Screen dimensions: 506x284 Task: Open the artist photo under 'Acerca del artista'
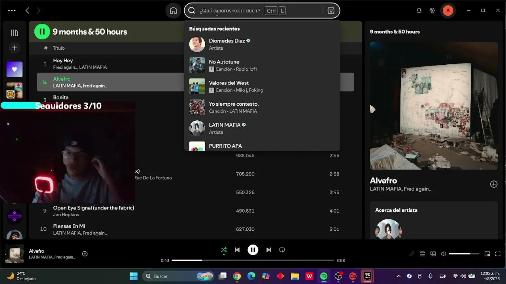(388, 229)
